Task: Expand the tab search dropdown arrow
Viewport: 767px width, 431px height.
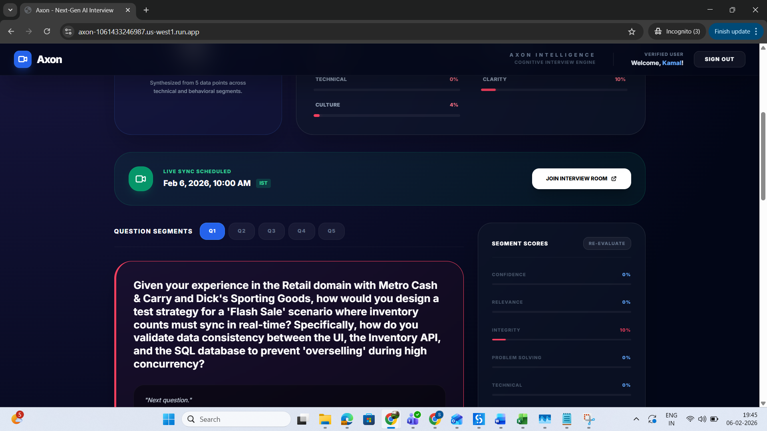Action: click(10, 10)
